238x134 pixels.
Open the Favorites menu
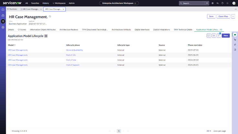coord(35,3)
